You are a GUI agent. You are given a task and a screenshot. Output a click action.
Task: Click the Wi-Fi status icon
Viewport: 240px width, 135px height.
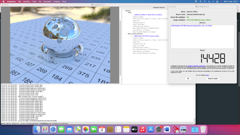(x=200, y=1)
